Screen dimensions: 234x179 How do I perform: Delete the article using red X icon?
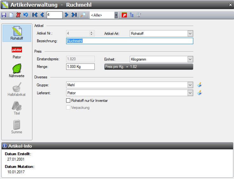(18, 15)
